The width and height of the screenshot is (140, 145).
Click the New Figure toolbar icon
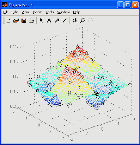pyautogui.click(x=8, y=21)
